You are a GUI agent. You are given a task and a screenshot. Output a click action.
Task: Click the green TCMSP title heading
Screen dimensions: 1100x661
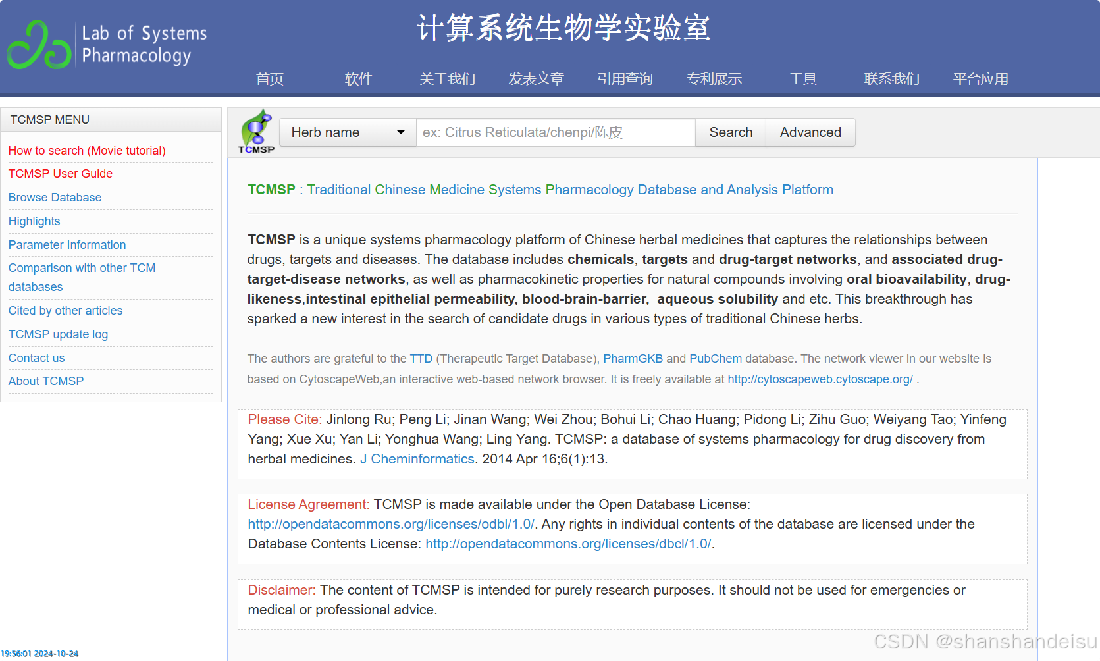[271, 190]
